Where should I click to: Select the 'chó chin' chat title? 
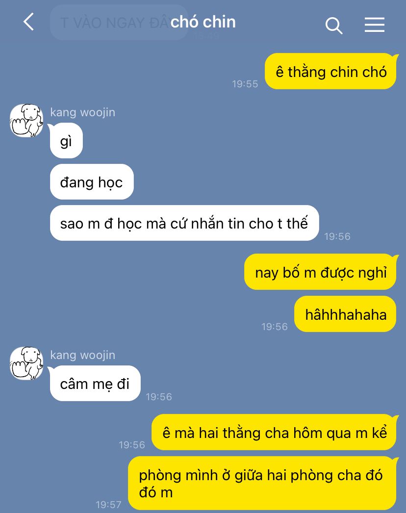[x=203, y=22]
